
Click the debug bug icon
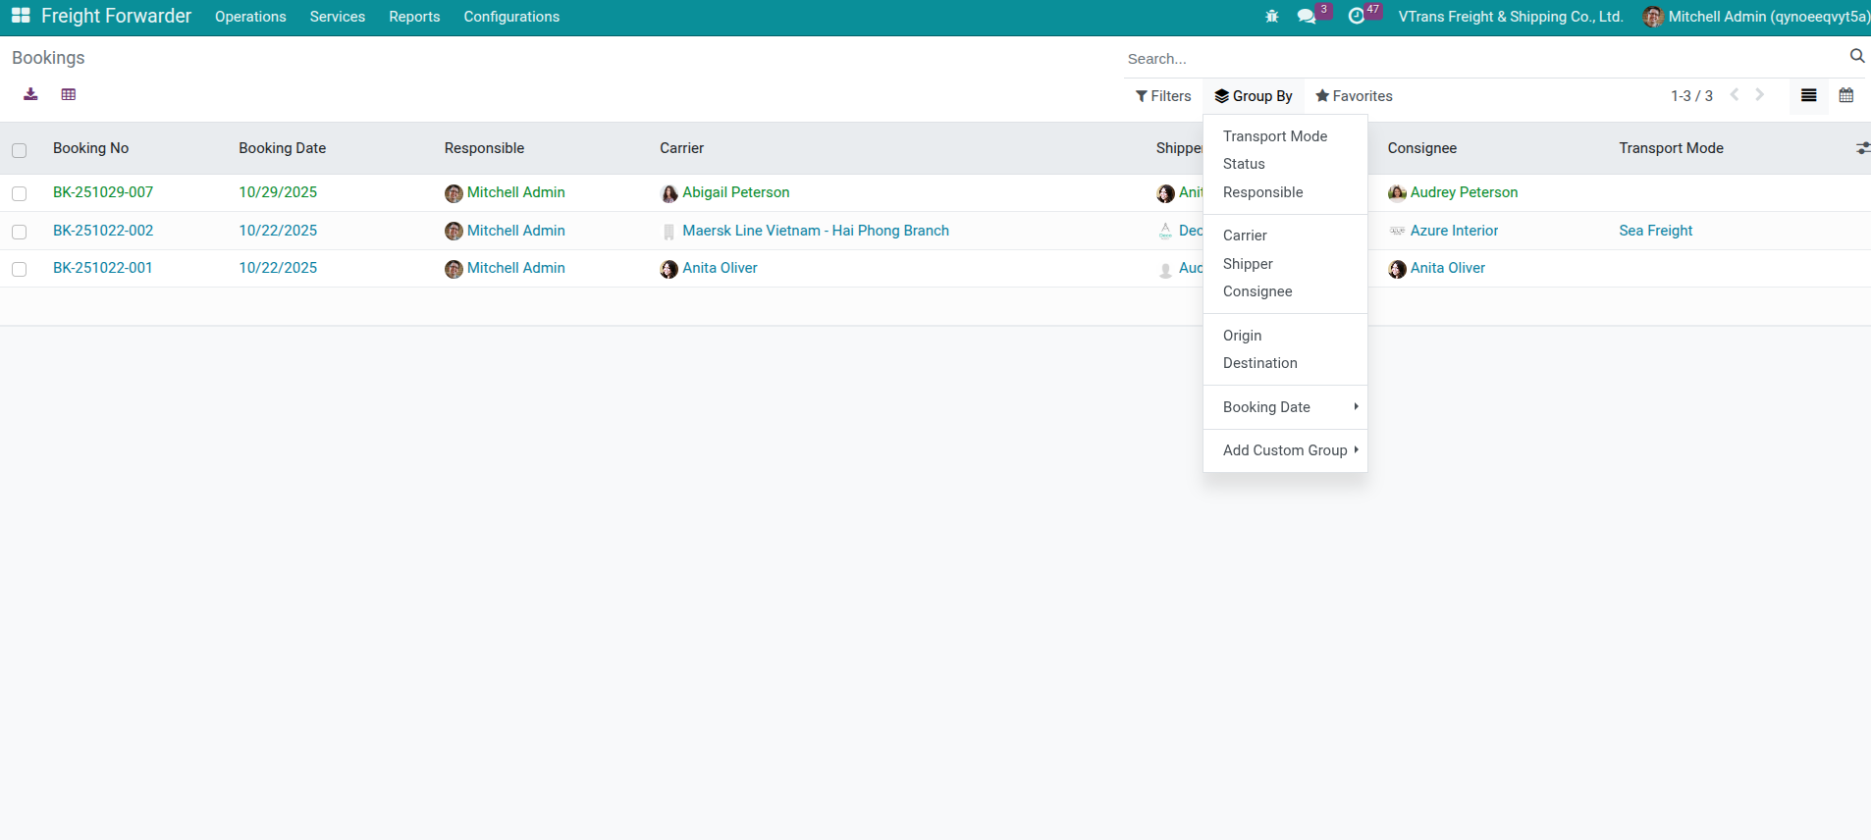pos(1272,17)
